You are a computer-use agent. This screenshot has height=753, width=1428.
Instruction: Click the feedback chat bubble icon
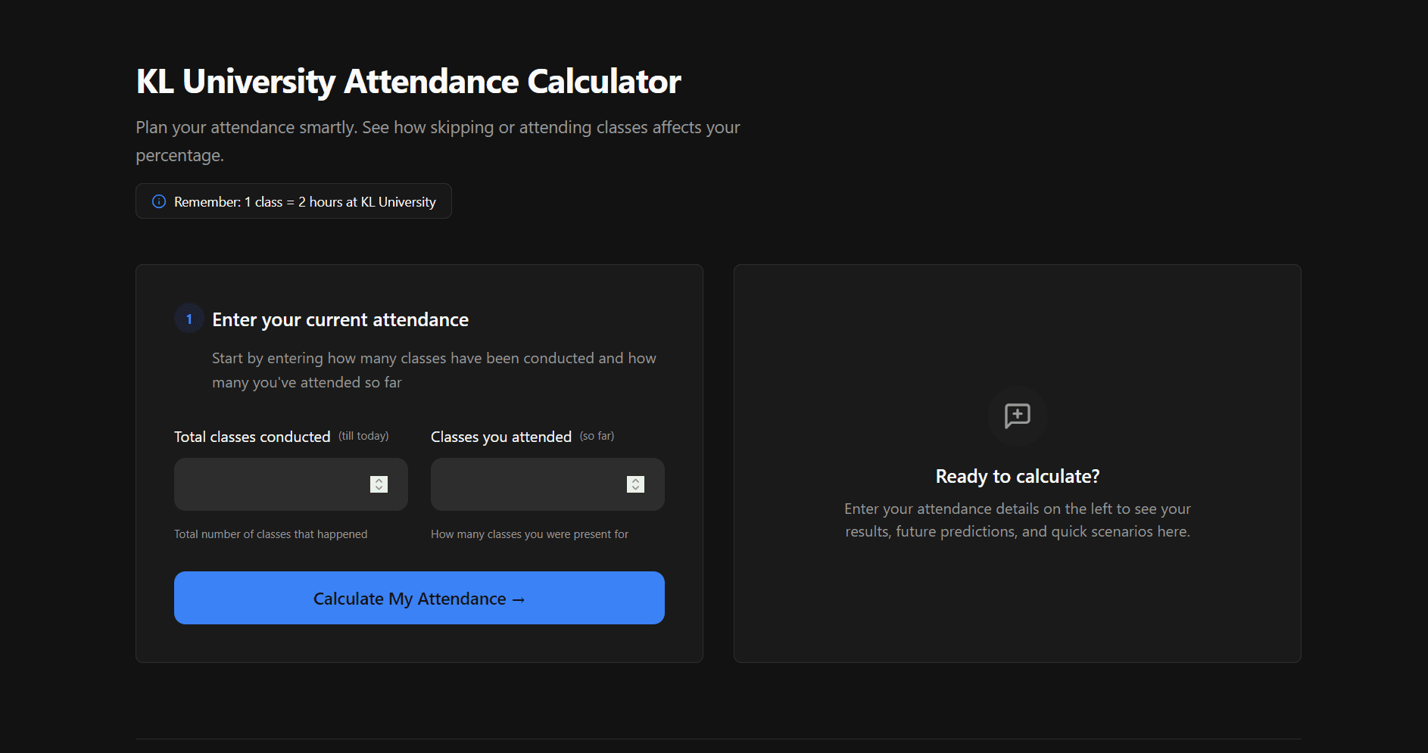pos(1017,416)
